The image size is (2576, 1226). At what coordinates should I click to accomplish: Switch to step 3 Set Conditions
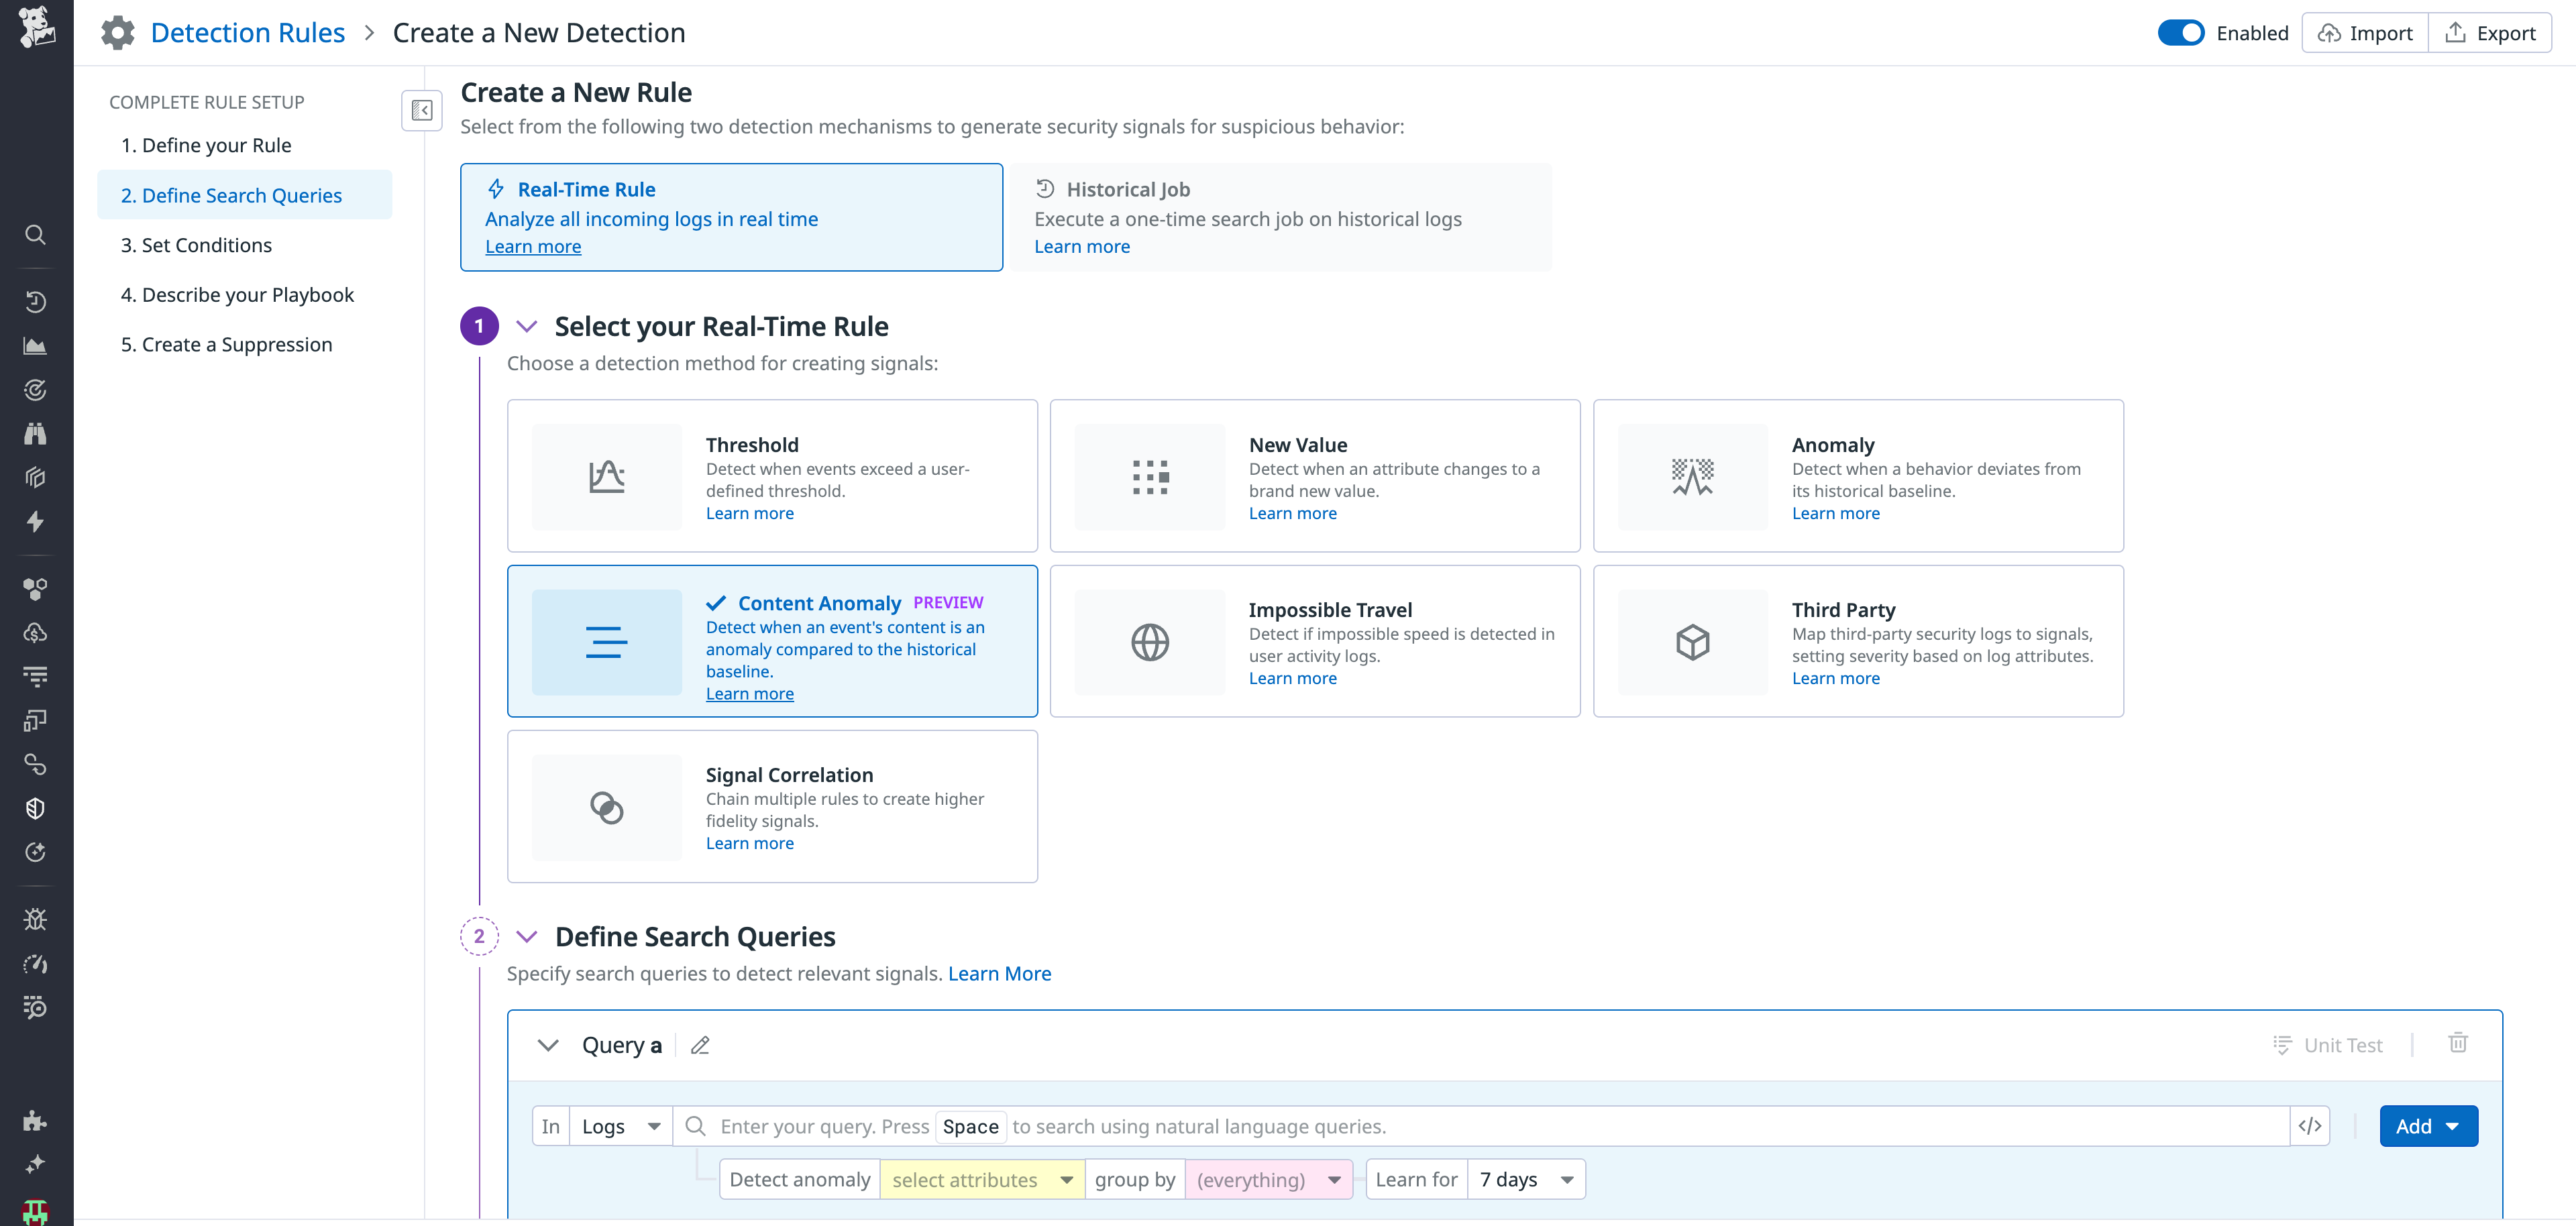pos(196,244)
